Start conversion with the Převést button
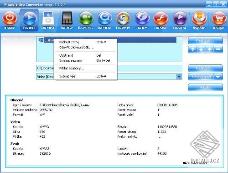This screenshot has height=173, width=228. pyautogui.click(x=205, y=88)
